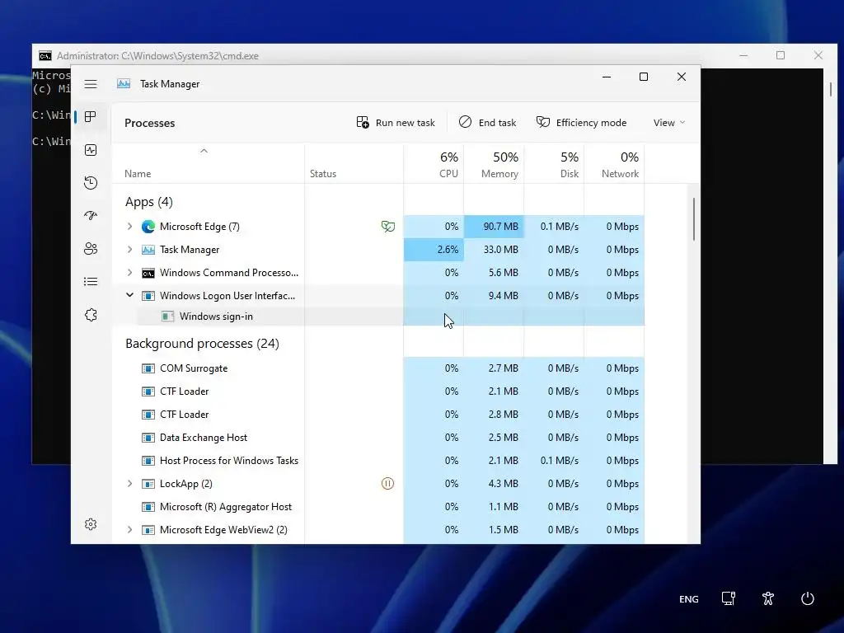Click the 4.3 MB memory value of LockApp
Viewport: 844px width, 633px height.
click(504, 484)
